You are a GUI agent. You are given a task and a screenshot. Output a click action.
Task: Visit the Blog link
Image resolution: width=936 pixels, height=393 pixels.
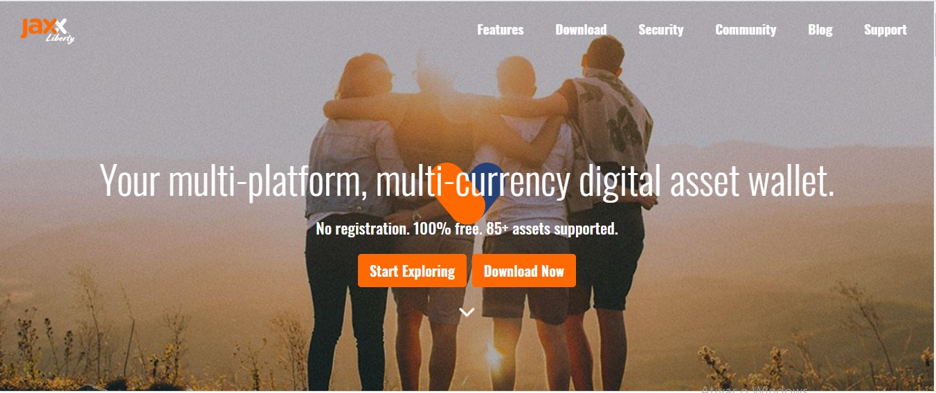click(x=820, y=30)
